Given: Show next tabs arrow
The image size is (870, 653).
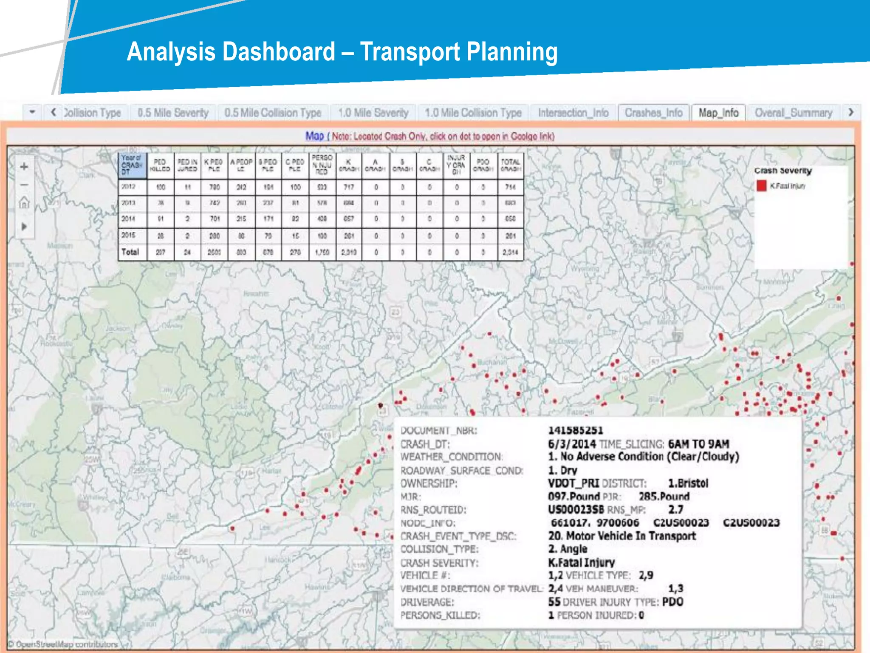Looking at the screenshot, I should (x=851, y=112).
